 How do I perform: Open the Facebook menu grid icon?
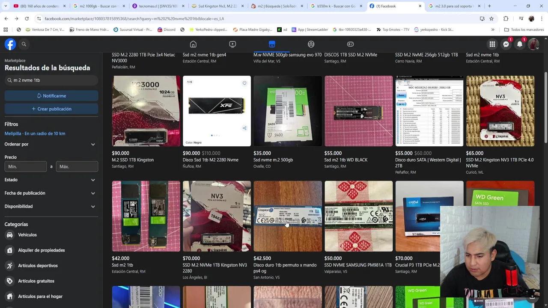coord(492,44)
